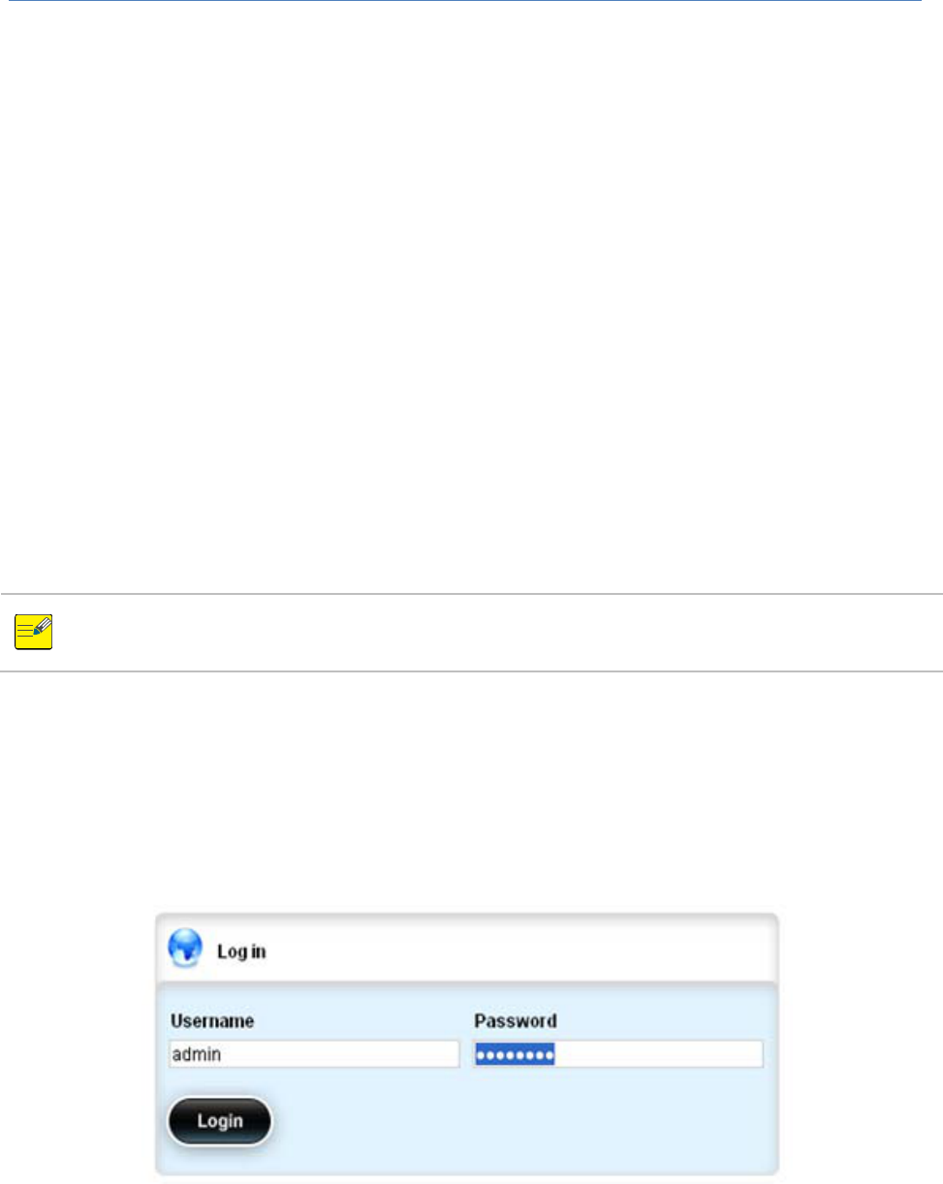Image resolution: width=943 pixels, height=1184 pixels.
Task: Click the yellow note pencil icon
Action: 35,632
